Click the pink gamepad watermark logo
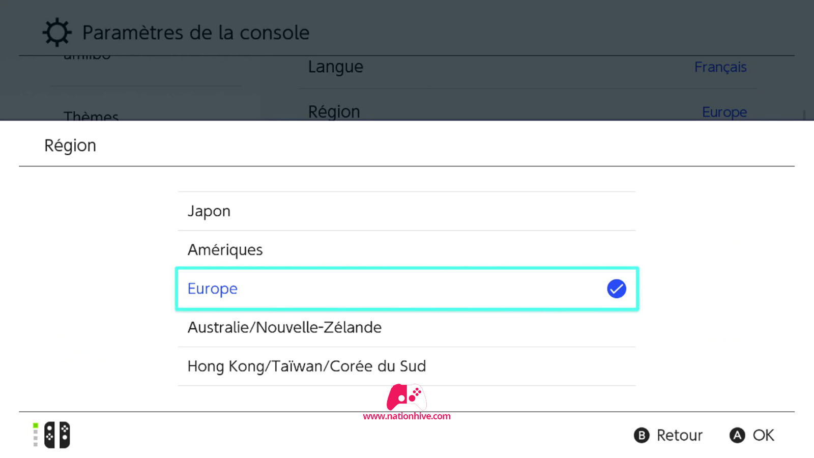The width and height of the screenshot is (814, 458). [x=406, y=397]
